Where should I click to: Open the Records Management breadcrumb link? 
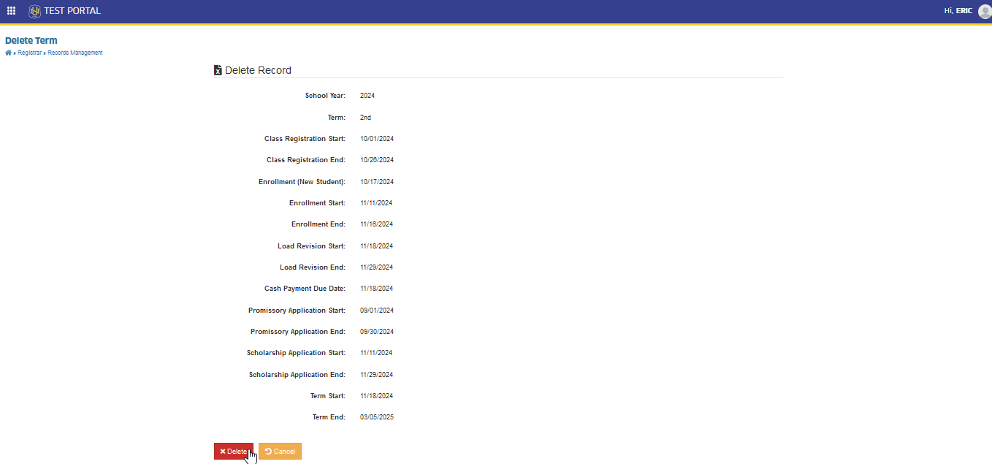(x=75, y=53)
